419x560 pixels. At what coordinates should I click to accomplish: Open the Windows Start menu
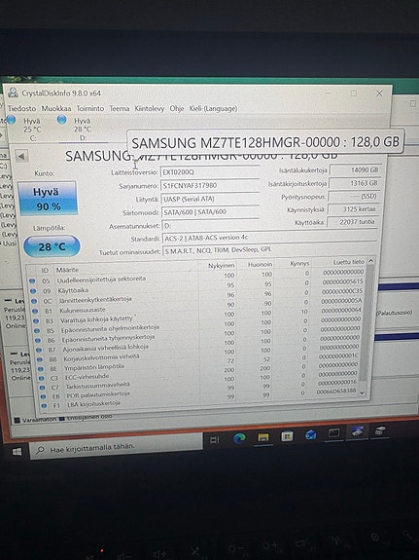pos(17,452)
